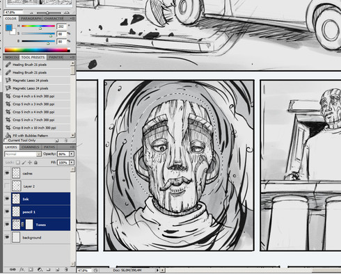341x274 pixels.
Task: Select Crop 5 inch x 4 inch preset
Action: coord(37,112)
